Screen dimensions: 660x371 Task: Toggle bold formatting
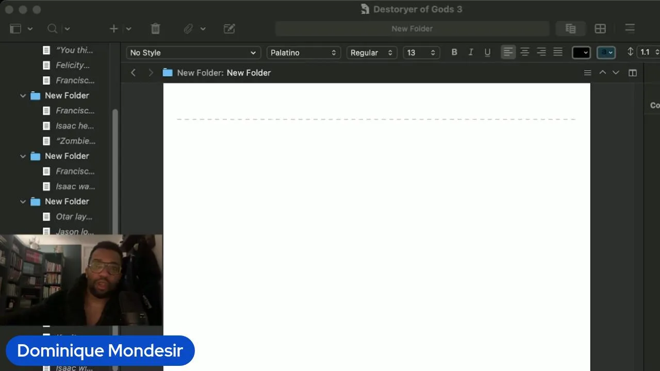coord(454,53)
